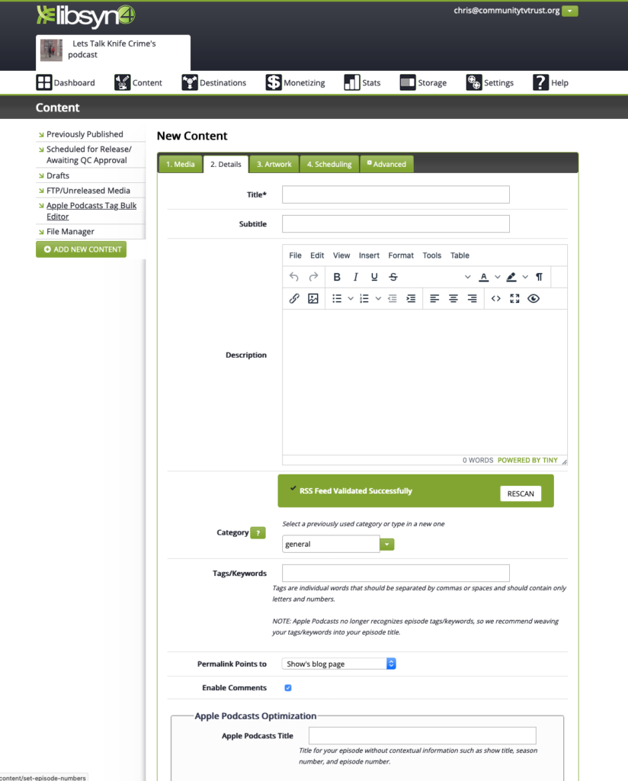The height and width of the screenshot is (781, 628).
Task: Open the Dashboard grid icon
Action: tap(43, 82)
